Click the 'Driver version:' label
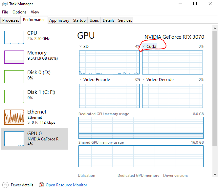 [175, 176]
